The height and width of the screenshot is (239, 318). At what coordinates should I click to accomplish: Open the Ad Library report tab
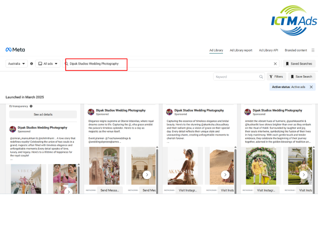pyautogui.click(x=241, y=50)
